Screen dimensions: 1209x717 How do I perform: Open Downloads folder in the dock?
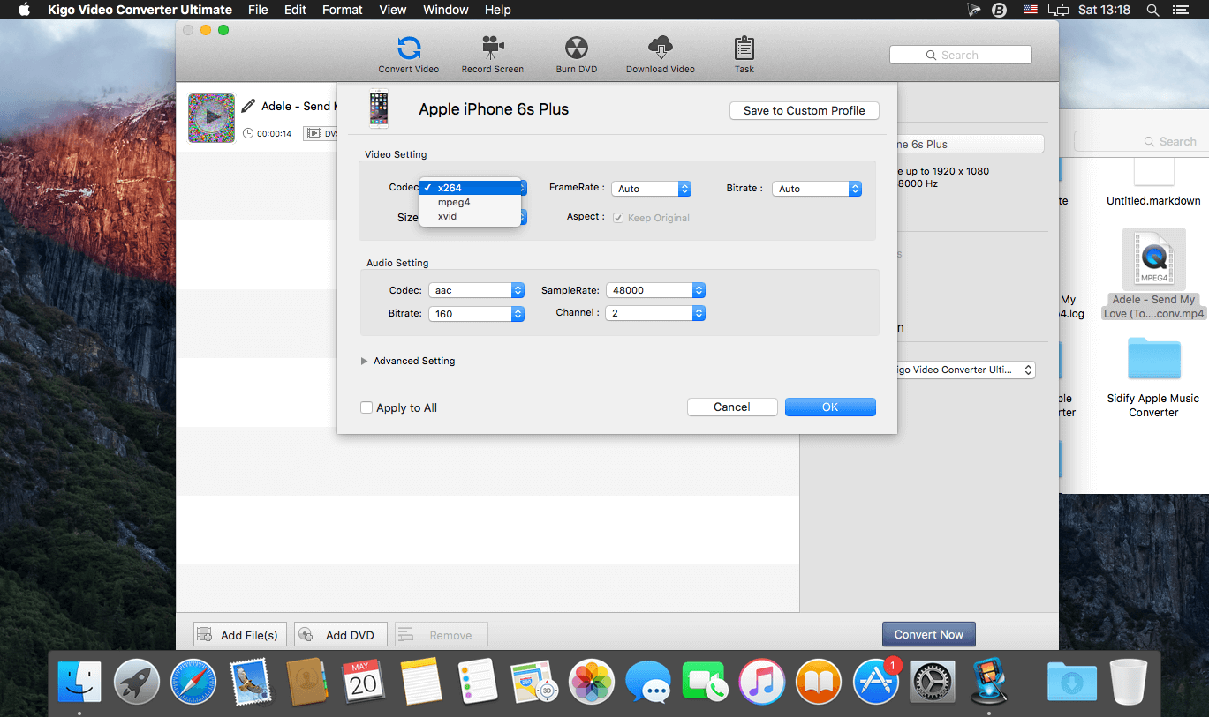click(x=1072, y=682)
